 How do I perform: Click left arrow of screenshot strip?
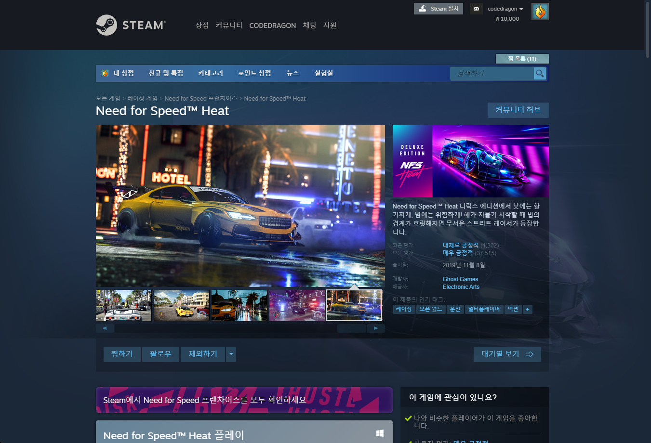(105, 328)
